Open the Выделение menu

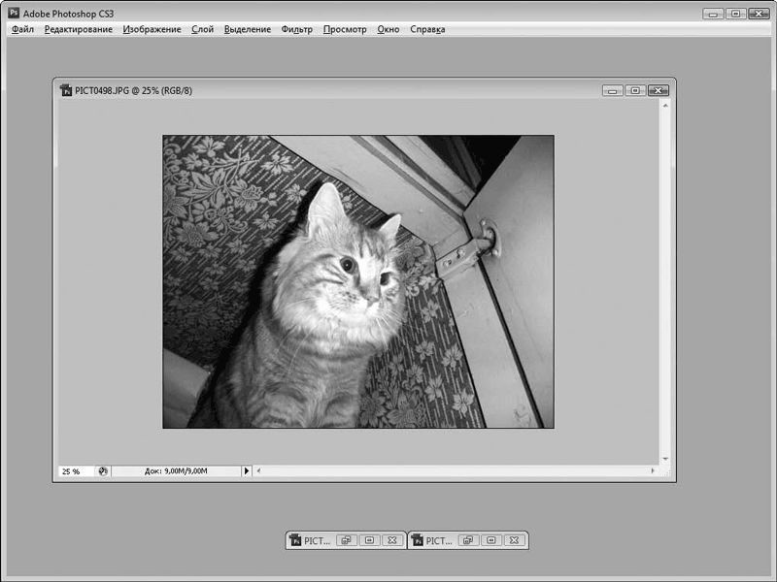click(x=248, y=30)
